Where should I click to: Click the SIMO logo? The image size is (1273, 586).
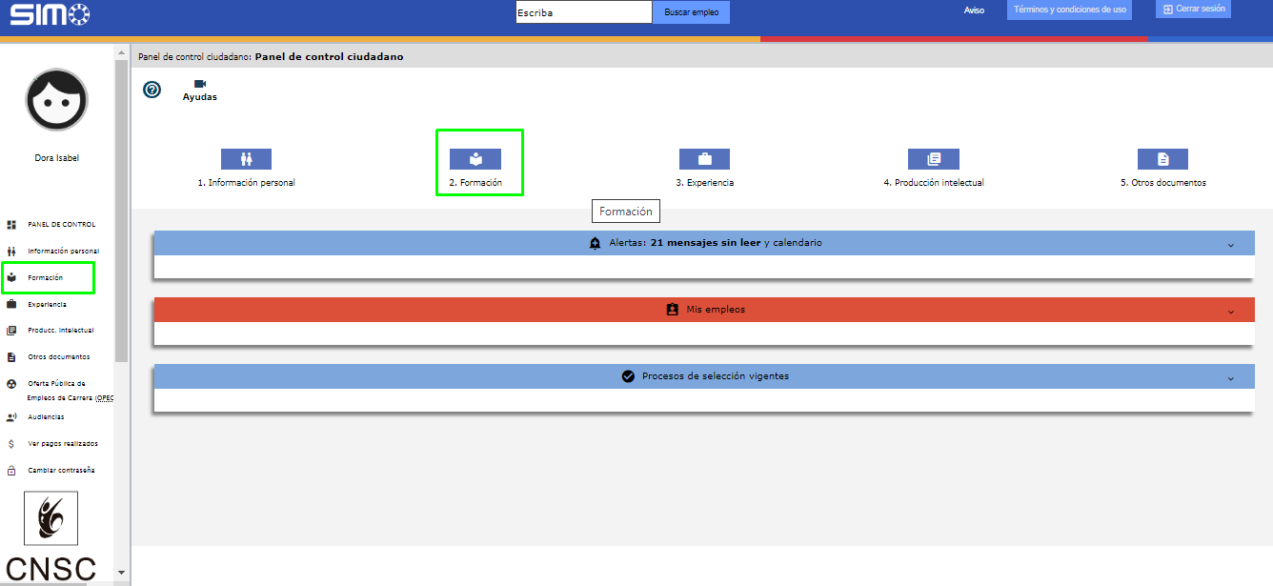click(x=51, y=13)
